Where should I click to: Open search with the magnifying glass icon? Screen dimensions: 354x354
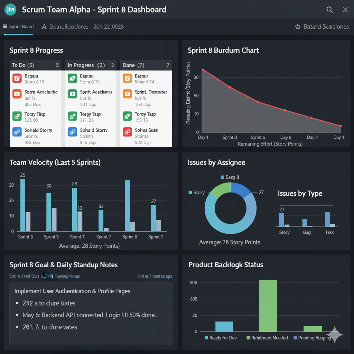click(x=329, y=10)
